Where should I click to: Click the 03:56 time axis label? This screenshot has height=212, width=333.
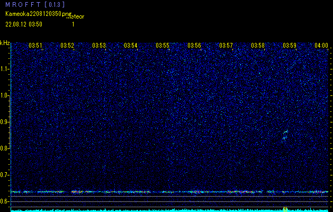pyautogui.click(x=194, y=45)
